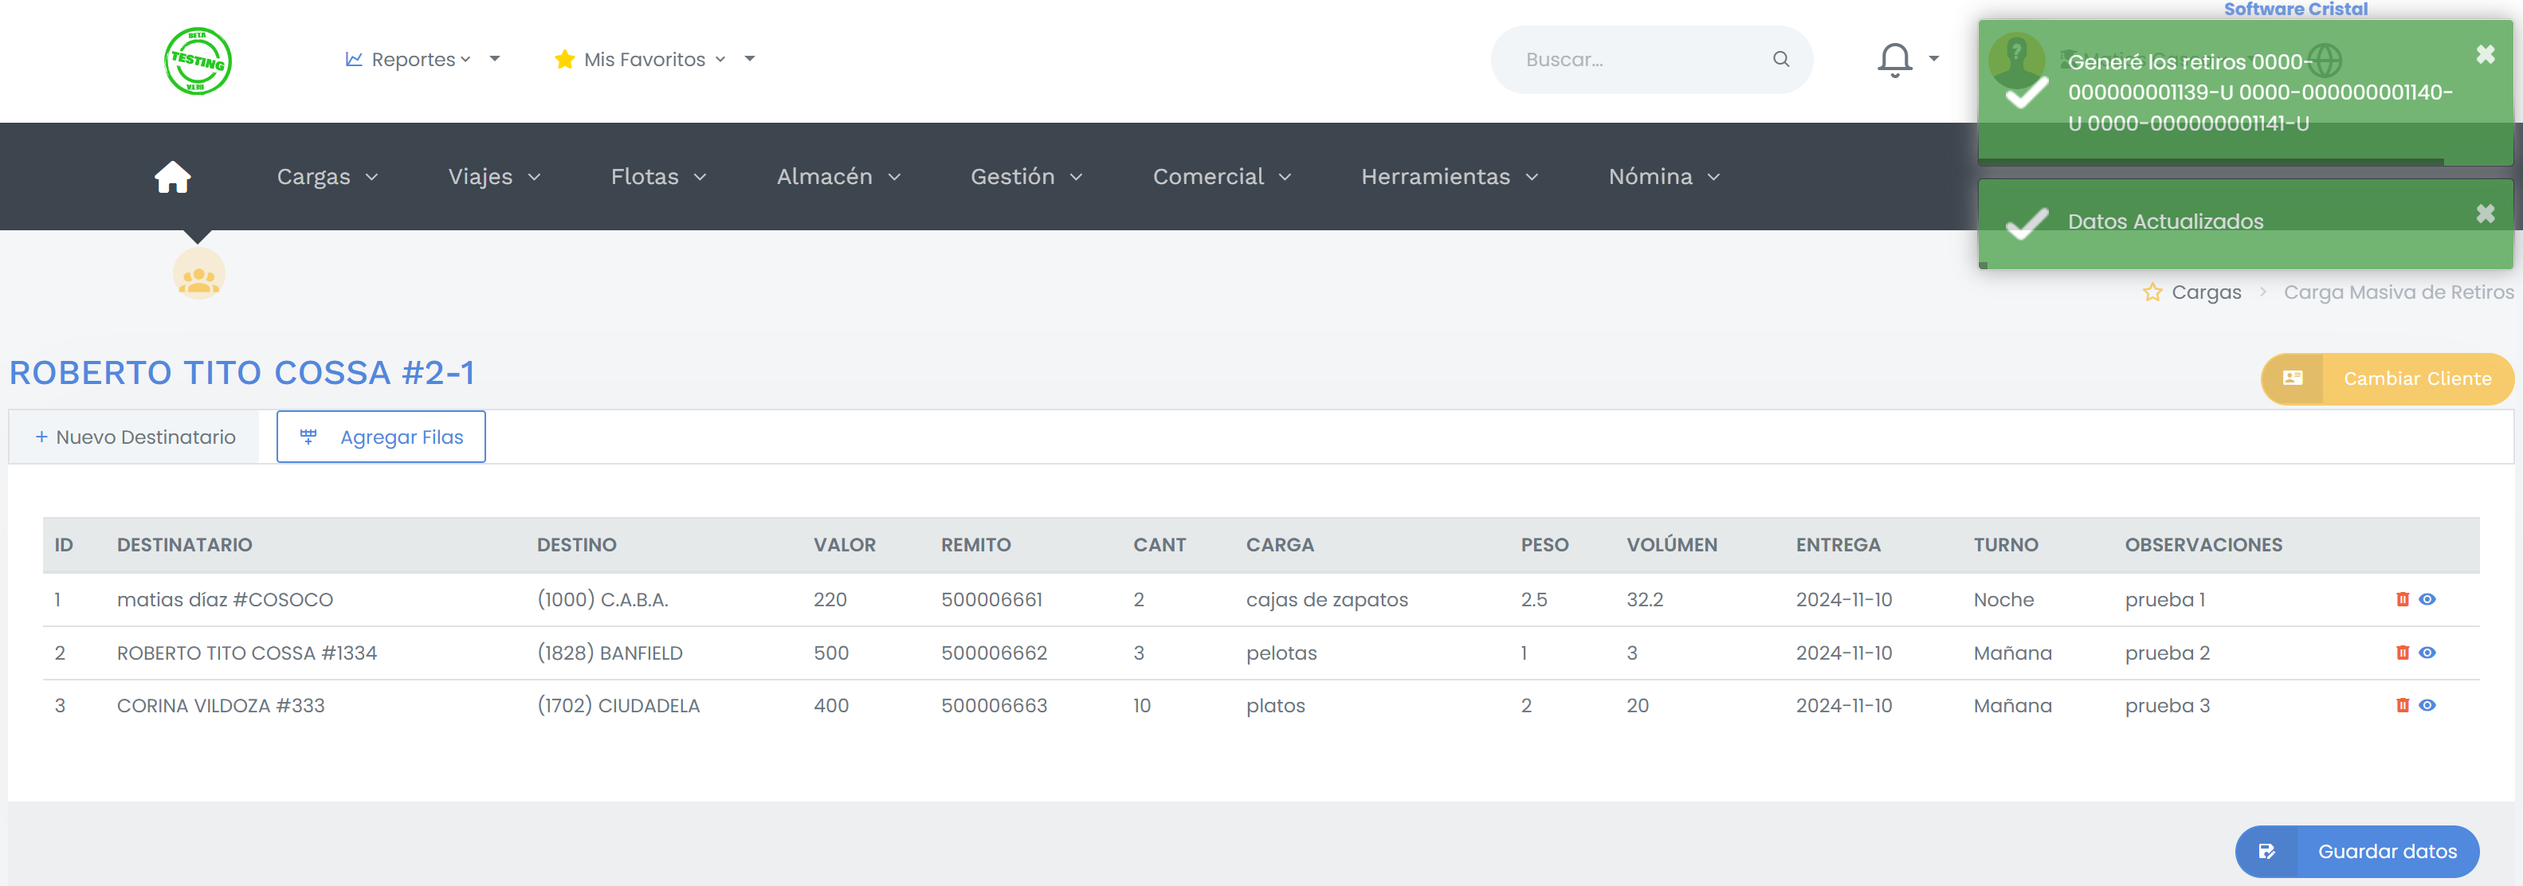View matias díaz row eye icon
The height and width of the screenshot is (886, 2523).
[x=2427, y=599]
